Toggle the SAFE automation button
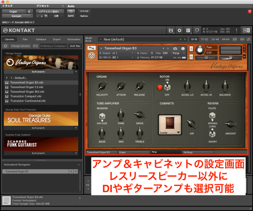This screenshot has width=253, height=211. [71, 16]
